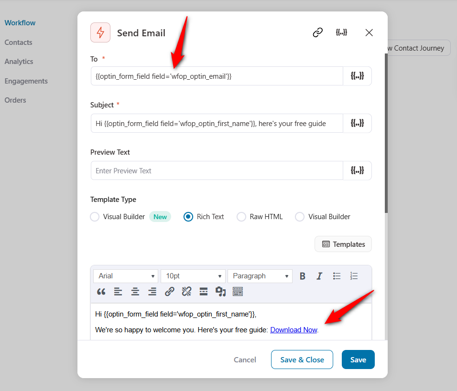Select the Rich Text template type
Viewport: 457px width, 391px height.
(188, 217)
